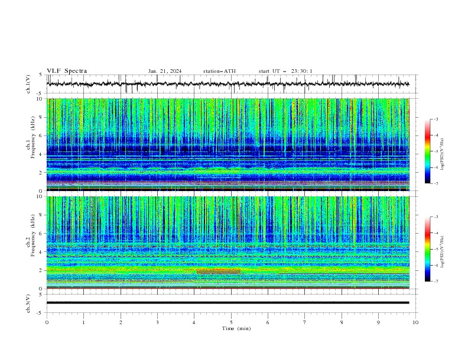Click the "-3" label on ch.1 colorbar

click(x=436, y=119)
